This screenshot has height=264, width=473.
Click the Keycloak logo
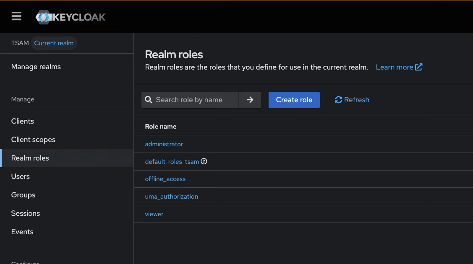71,17
